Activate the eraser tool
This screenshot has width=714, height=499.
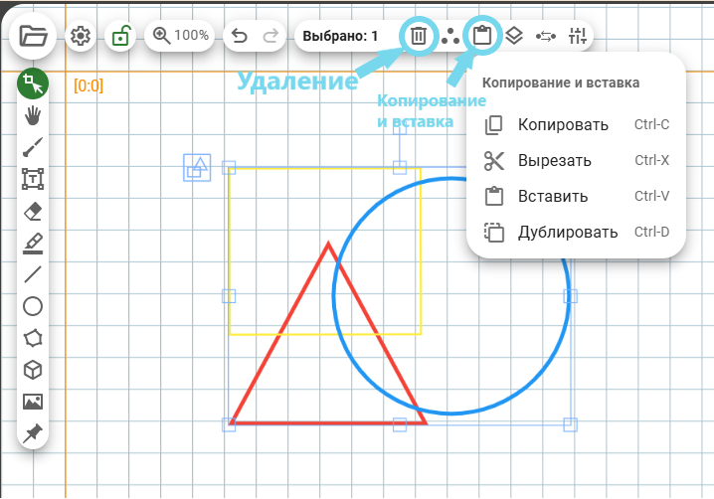(x=33, y=211)
